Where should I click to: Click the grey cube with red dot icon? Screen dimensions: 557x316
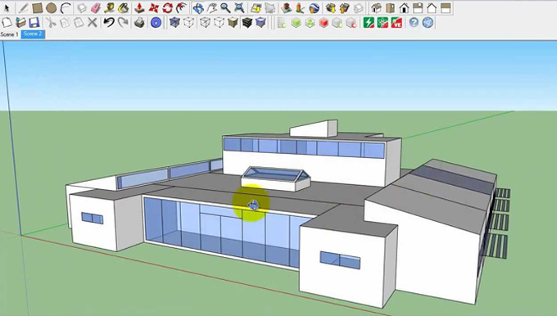(x=351, y=23)
